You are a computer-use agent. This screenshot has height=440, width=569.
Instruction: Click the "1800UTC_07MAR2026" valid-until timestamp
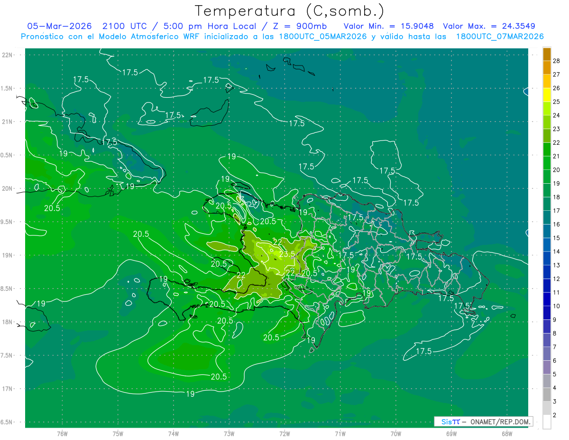pyautogui.click(x=499, y=37)
